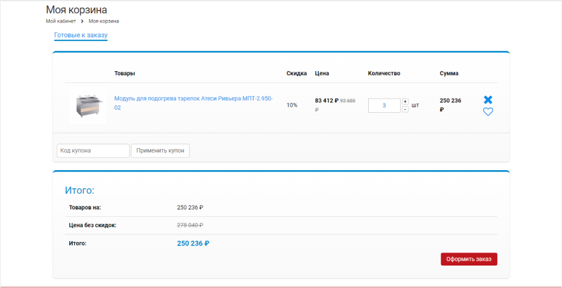Viewport: 562px width, 288px height.
Task: Focus the "Код купона" input field
Action: (x=93, y=151)
